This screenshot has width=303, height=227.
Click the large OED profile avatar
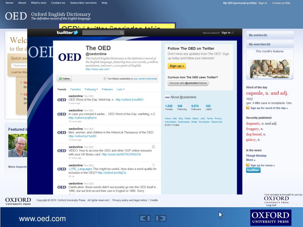coord(70,57)
